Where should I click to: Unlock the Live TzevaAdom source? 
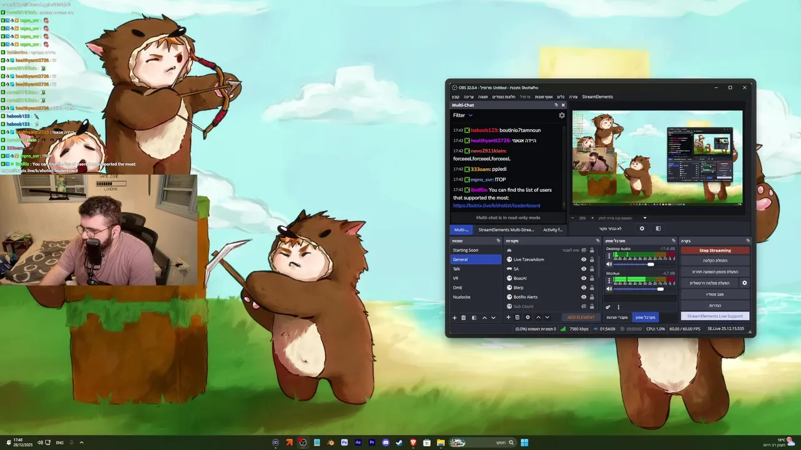[x=592, y=259]
